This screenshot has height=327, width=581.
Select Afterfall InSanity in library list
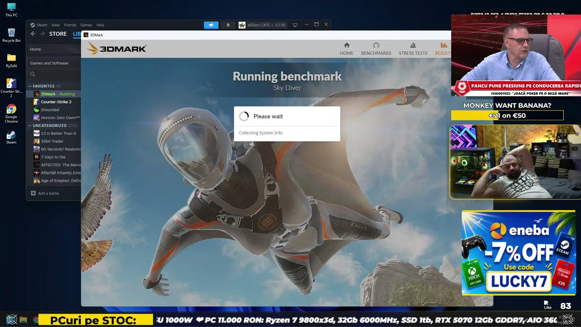61,173
